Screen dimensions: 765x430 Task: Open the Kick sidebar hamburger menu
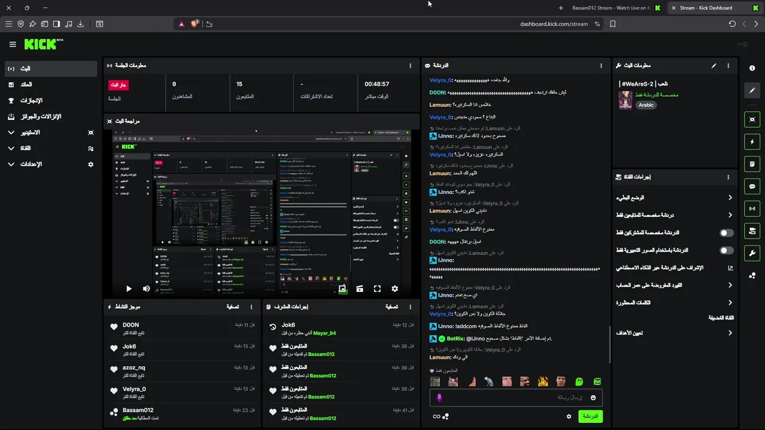(x=13, y=44)
